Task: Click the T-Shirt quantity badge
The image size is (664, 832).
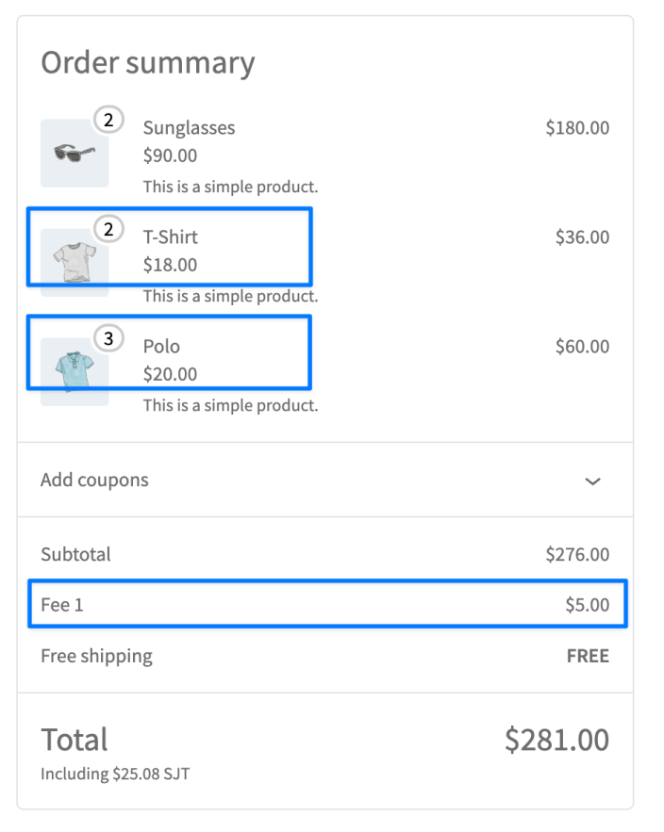Action: pyautogui.click(x=108, y=229)
